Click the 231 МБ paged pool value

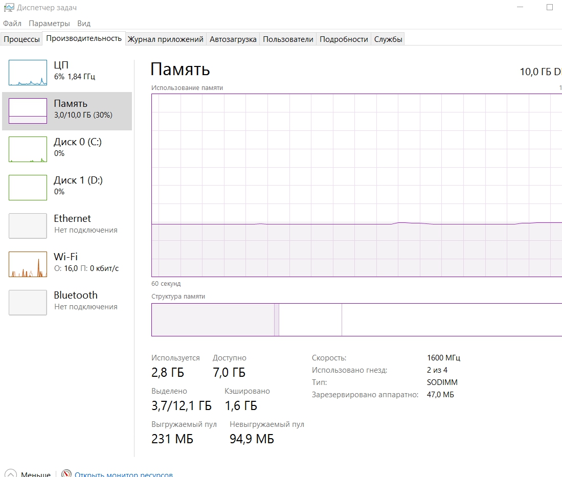pos(172,439)
